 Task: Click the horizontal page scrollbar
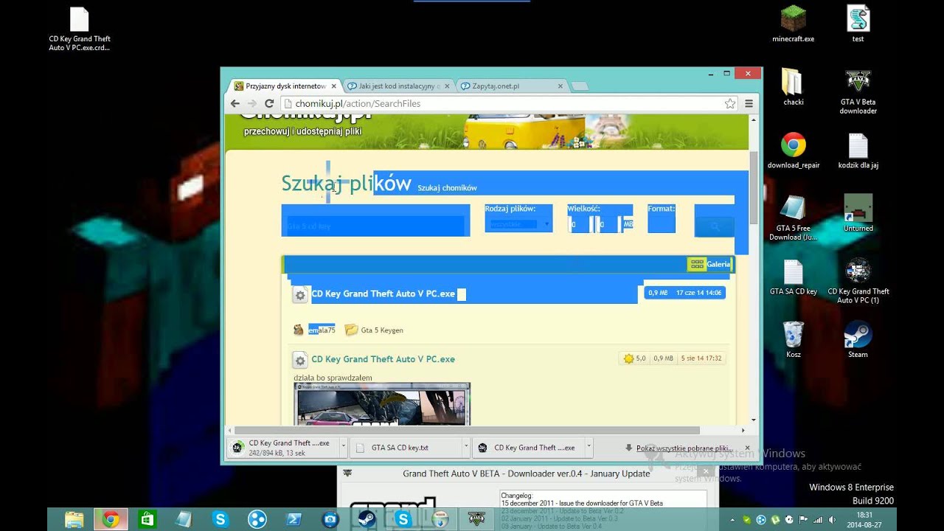point(468,430)
